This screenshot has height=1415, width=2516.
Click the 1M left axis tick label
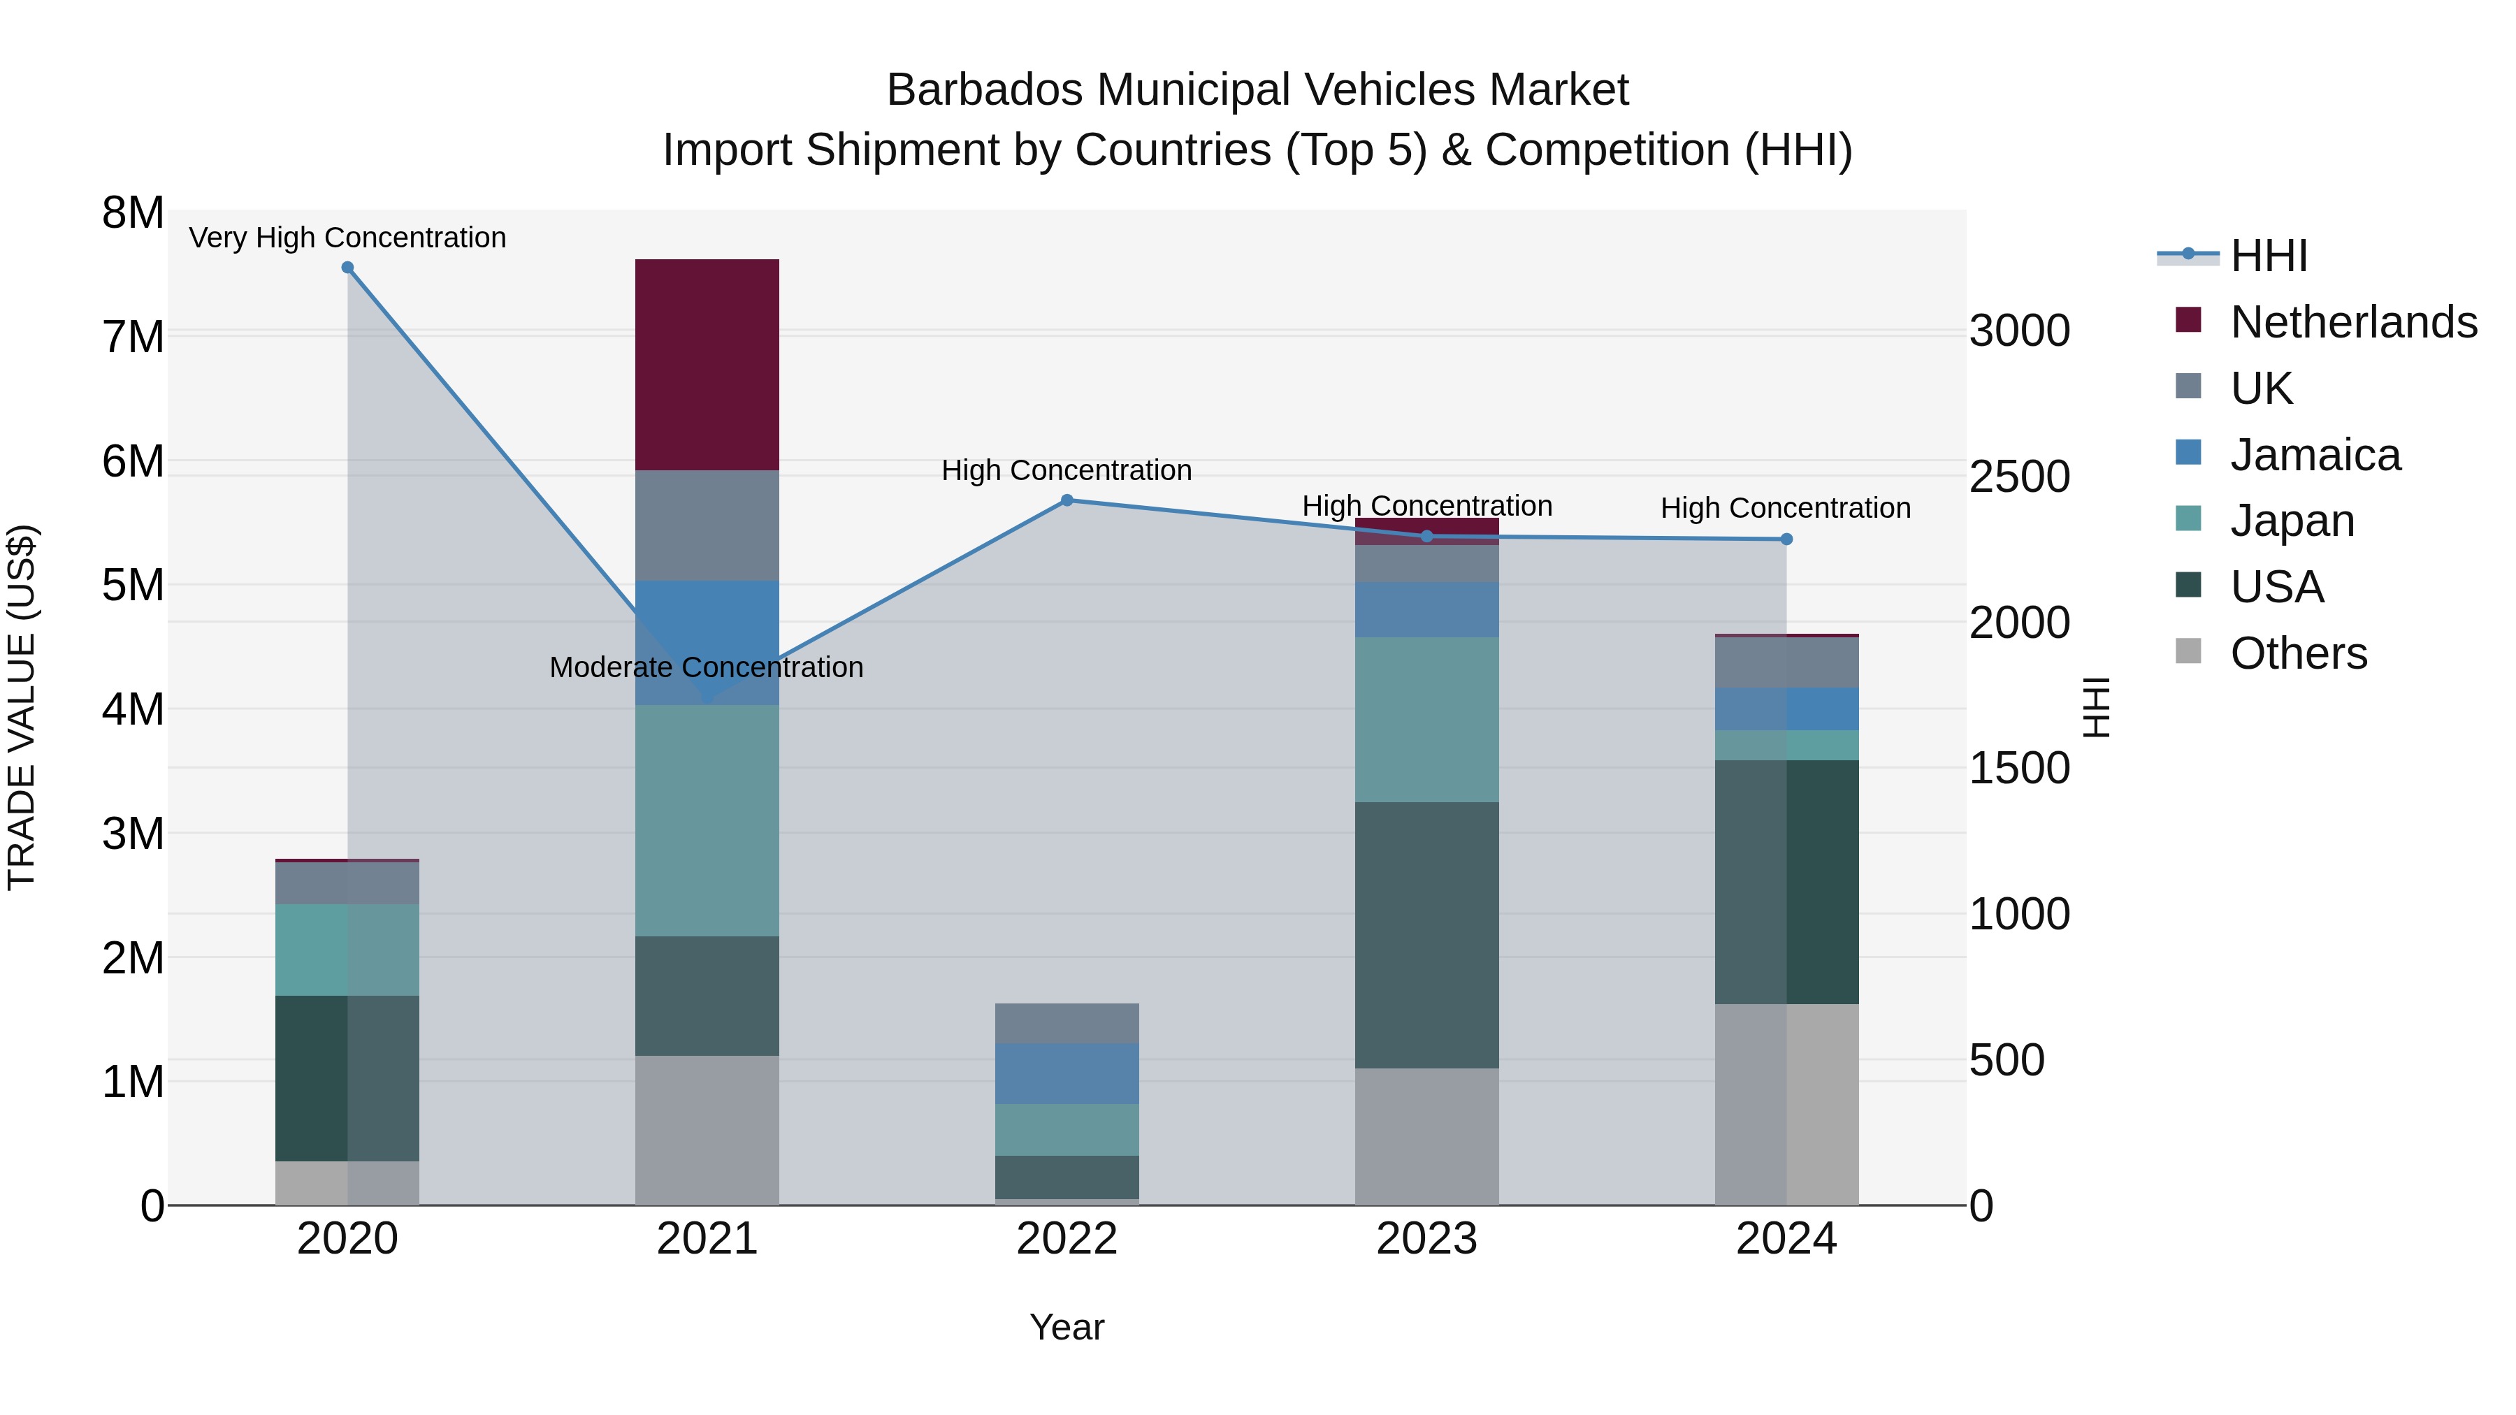click(x=133, y=1082)
